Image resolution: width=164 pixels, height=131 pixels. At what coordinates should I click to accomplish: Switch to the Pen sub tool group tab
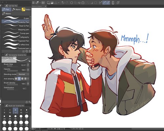pos(6,10)
